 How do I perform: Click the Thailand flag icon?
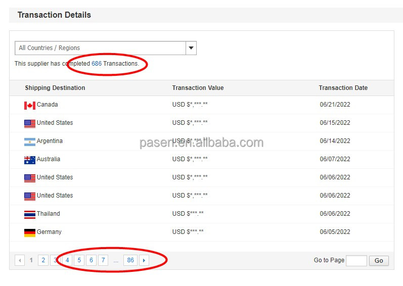[x=29, y=214]
